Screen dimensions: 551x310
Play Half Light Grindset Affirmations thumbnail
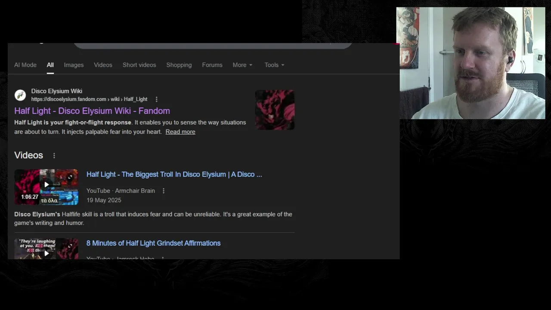coord(46,249)
